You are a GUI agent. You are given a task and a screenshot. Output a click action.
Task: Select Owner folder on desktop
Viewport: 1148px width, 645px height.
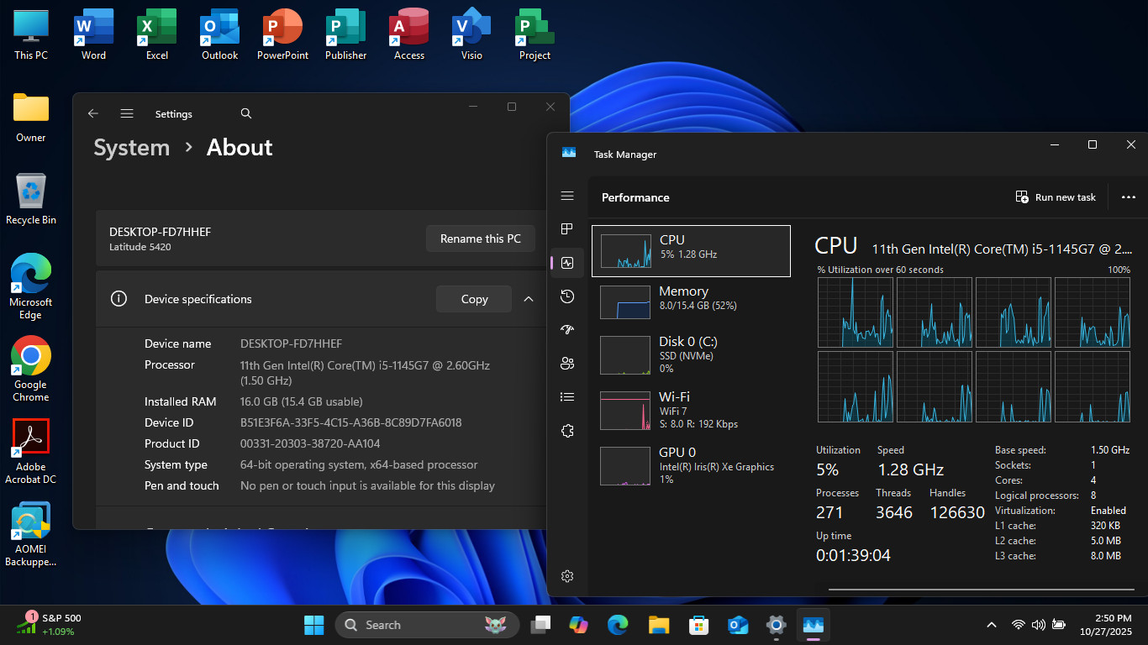[31, 117]
